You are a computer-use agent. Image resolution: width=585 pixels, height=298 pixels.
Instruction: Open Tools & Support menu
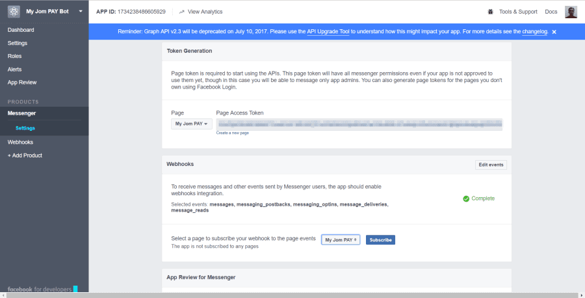coord(518,12)
